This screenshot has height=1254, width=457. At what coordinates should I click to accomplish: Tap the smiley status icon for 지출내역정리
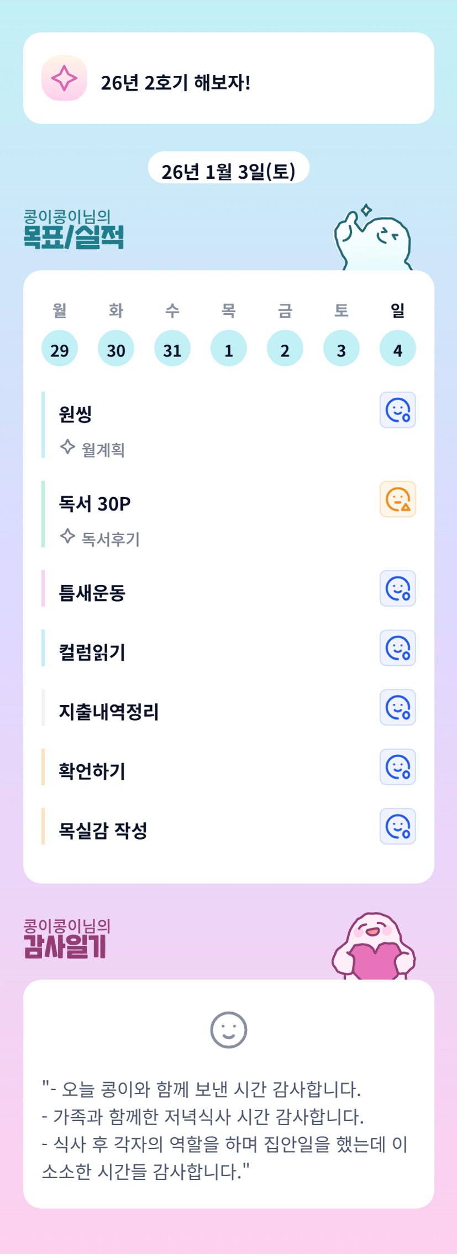pyautogui.click(x=397, y=707)
